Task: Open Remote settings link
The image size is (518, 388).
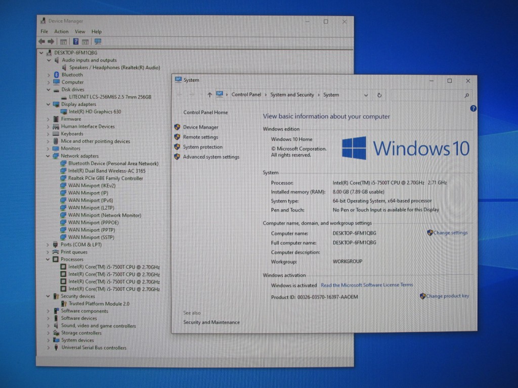Action: [200, 137]
